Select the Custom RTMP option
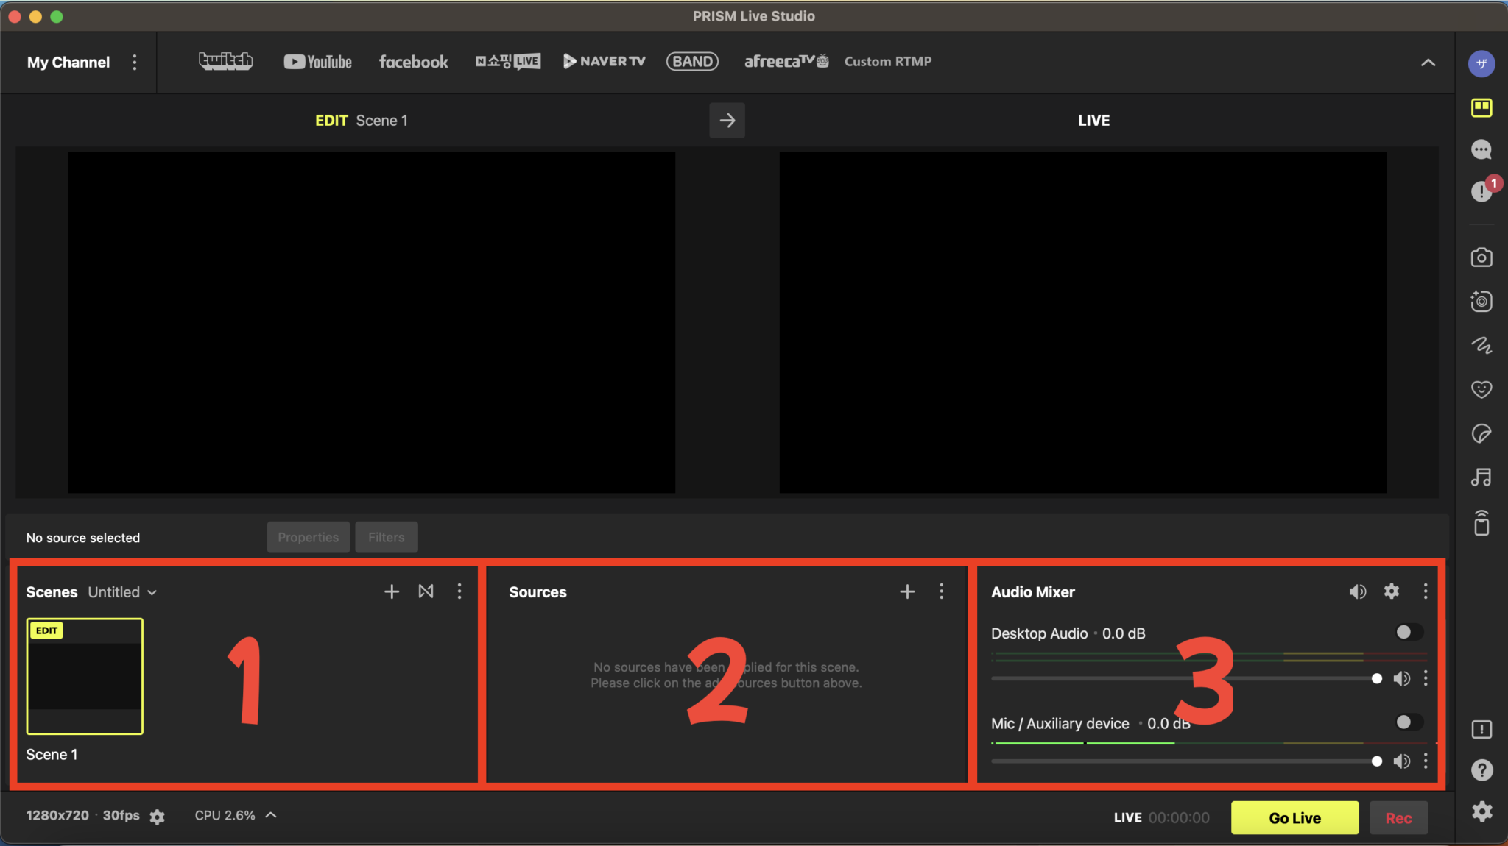This screenshot has height=846, width=1508. 887,62
